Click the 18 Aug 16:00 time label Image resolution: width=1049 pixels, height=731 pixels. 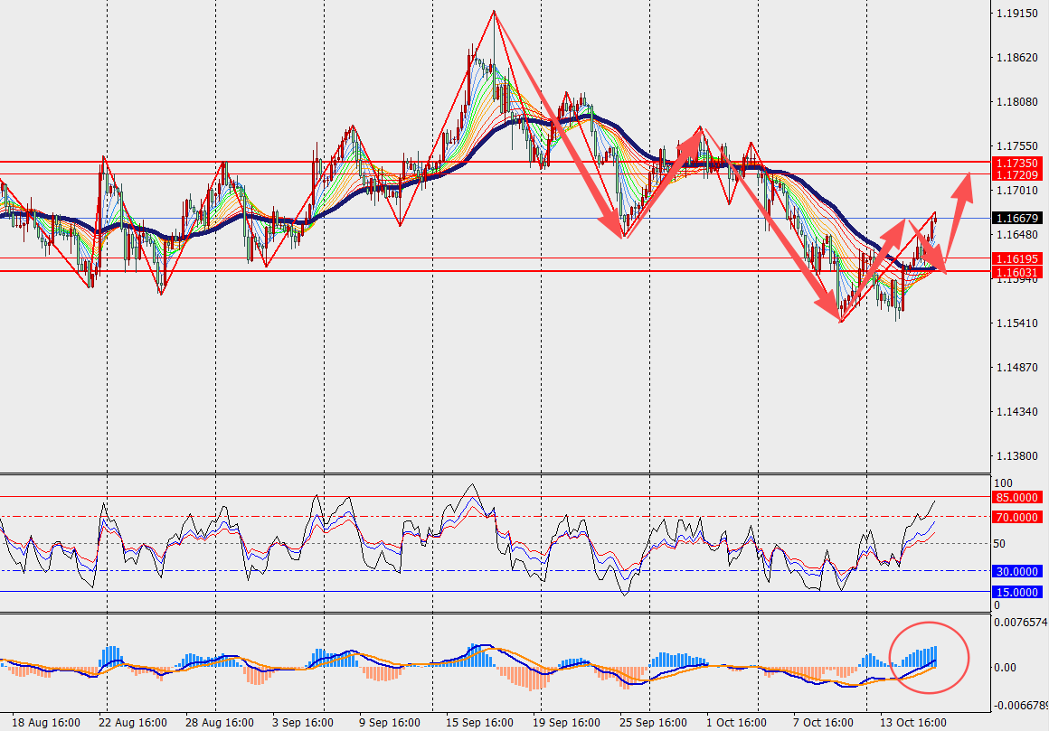point(46,722)
